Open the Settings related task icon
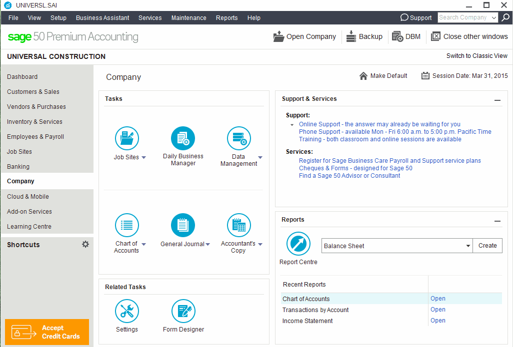This screenshot has height=347, width=513. 127,311
